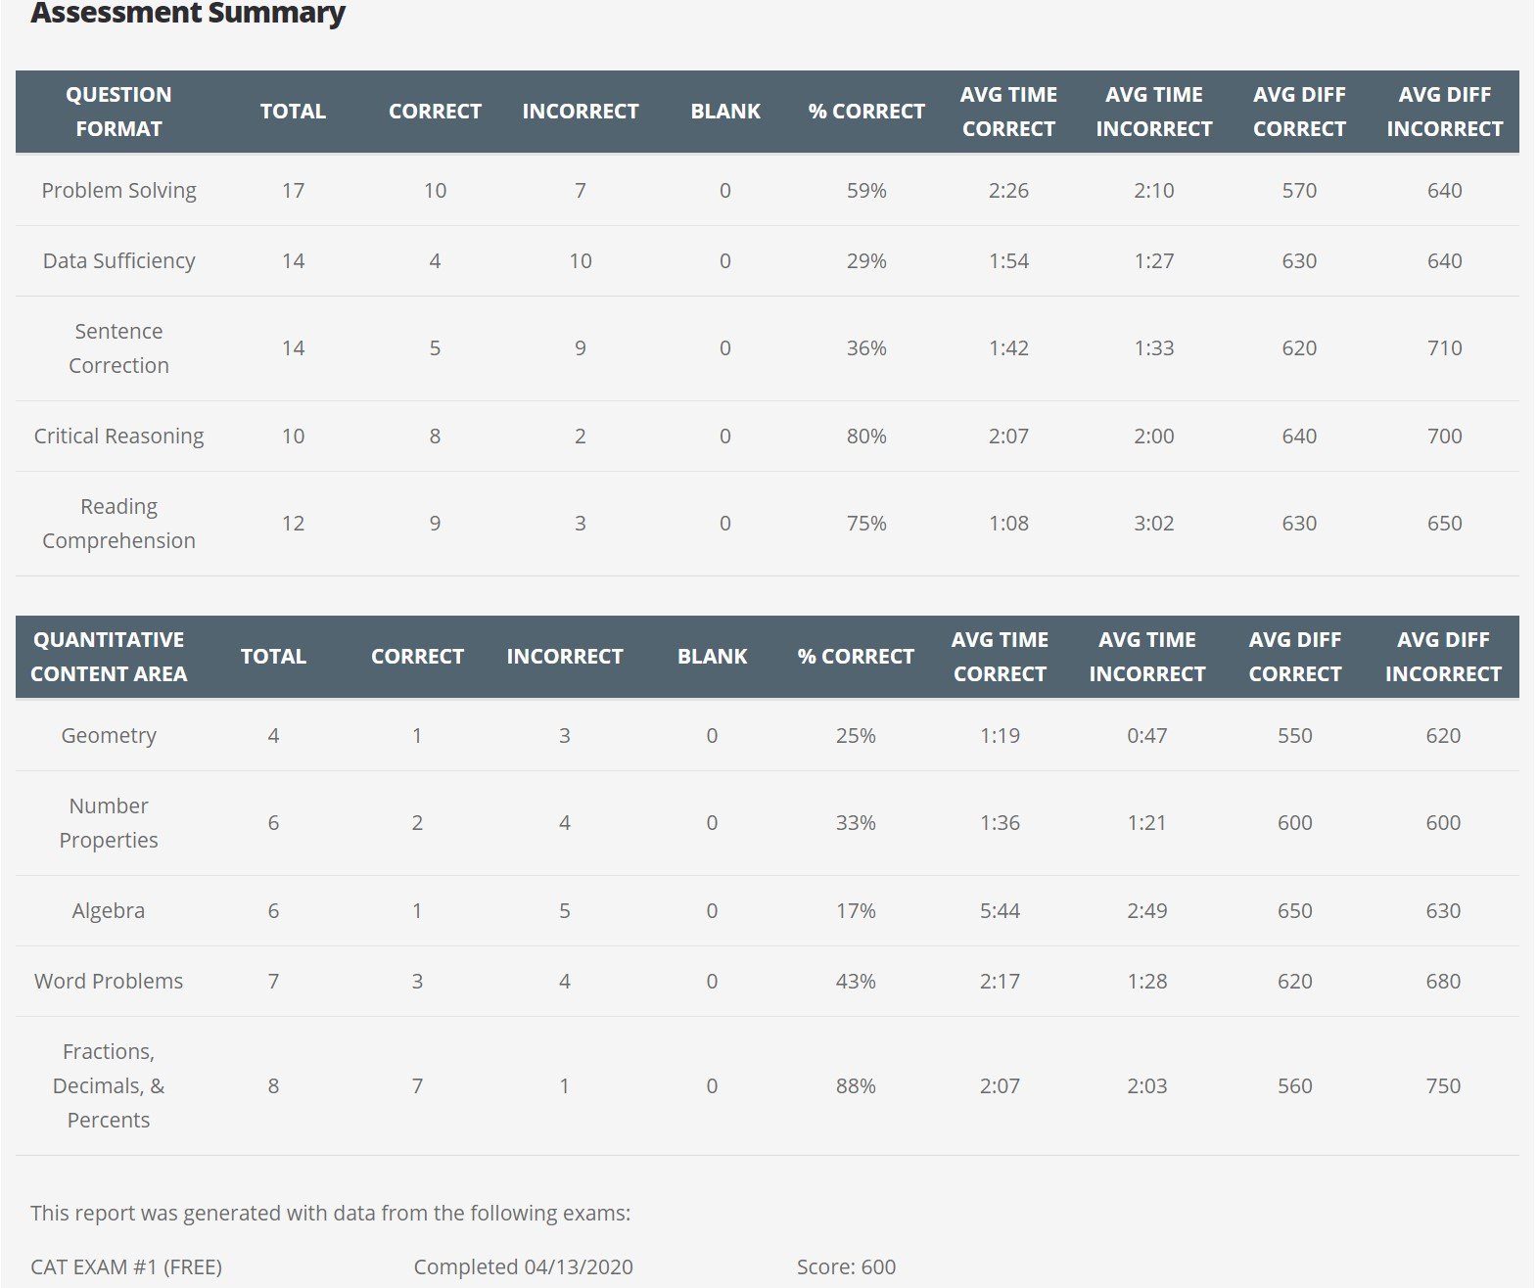The width and height of the screenshot is (1538, 1288).
Task: Select the Problem Solving row label
Action: pos(118,191)
